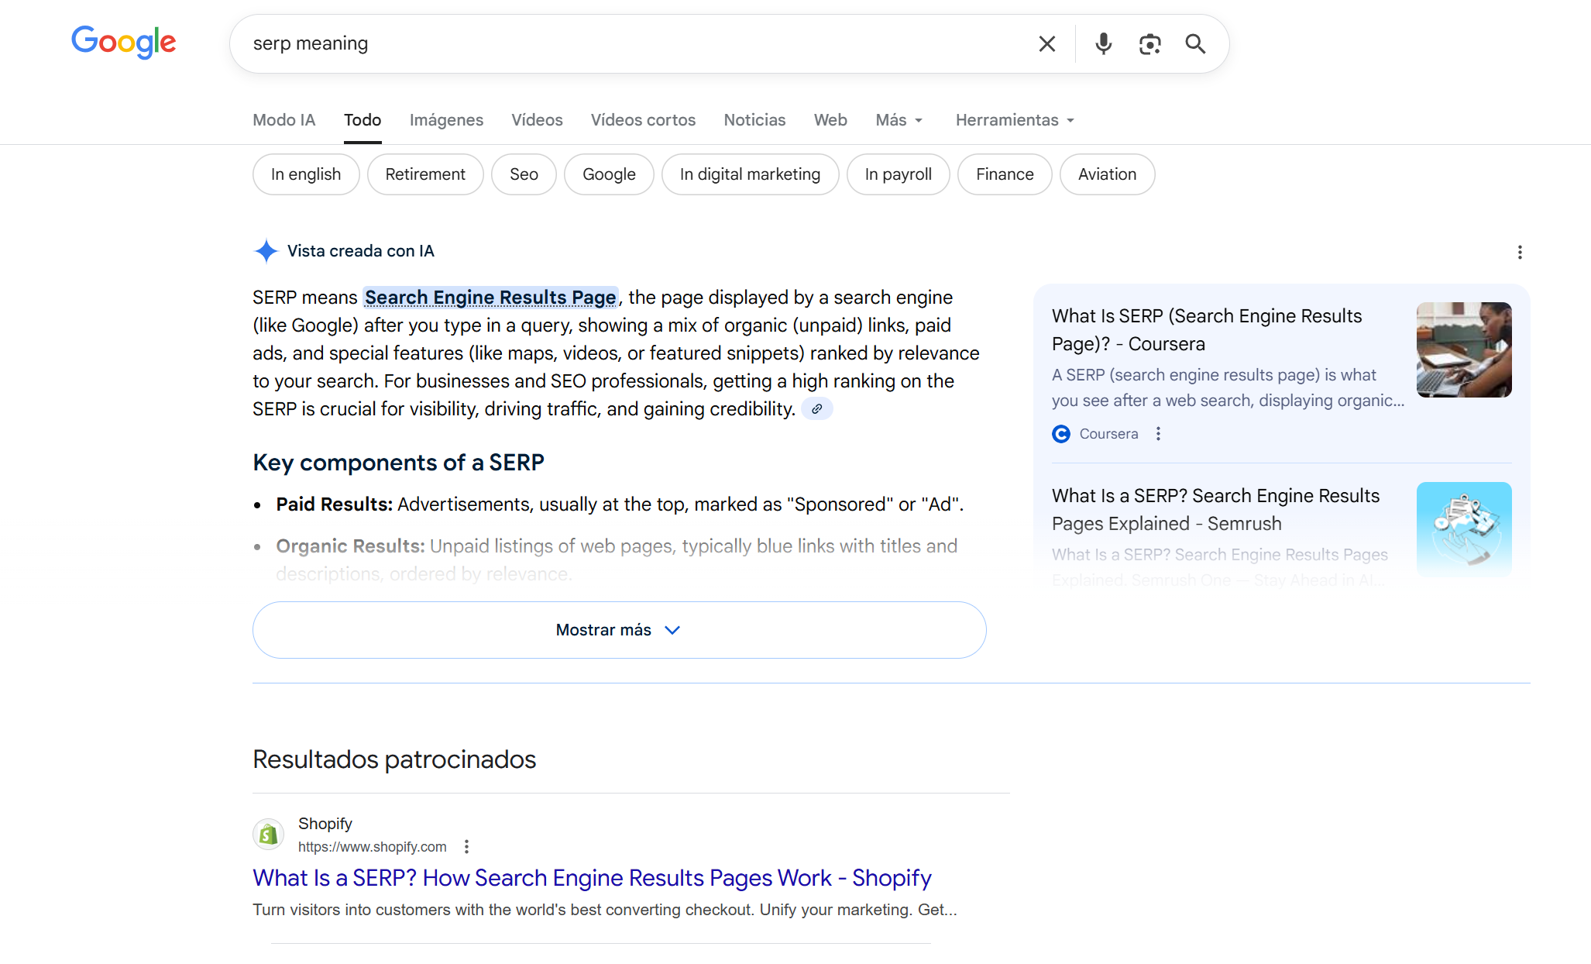Viewport: 1591px width, 964px height.
Task: Expand AI overview with Mostrar más
Action: click(619, 630)
